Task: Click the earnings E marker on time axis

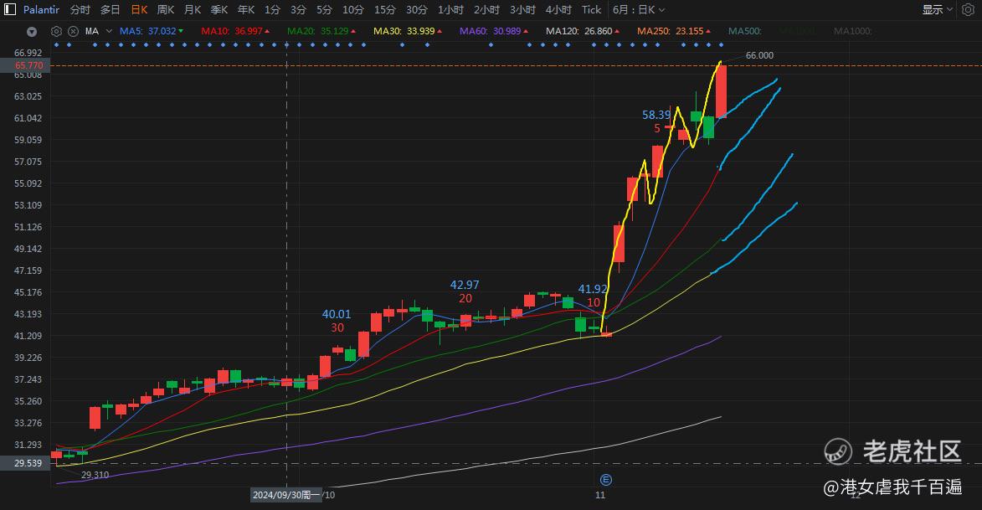Action: [x=605, y=480]
